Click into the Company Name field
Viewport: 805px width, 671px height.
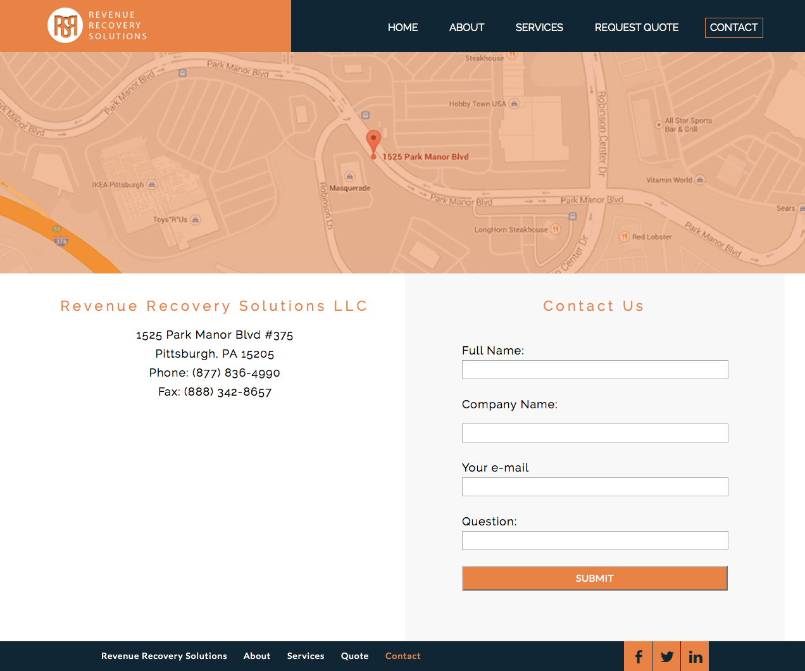pyautogui.click(x=595, y=433)
